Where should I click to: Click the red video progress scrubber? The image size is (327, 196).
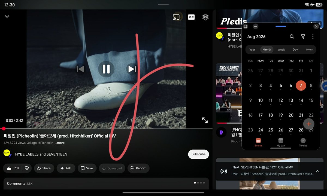coord(4,128)
